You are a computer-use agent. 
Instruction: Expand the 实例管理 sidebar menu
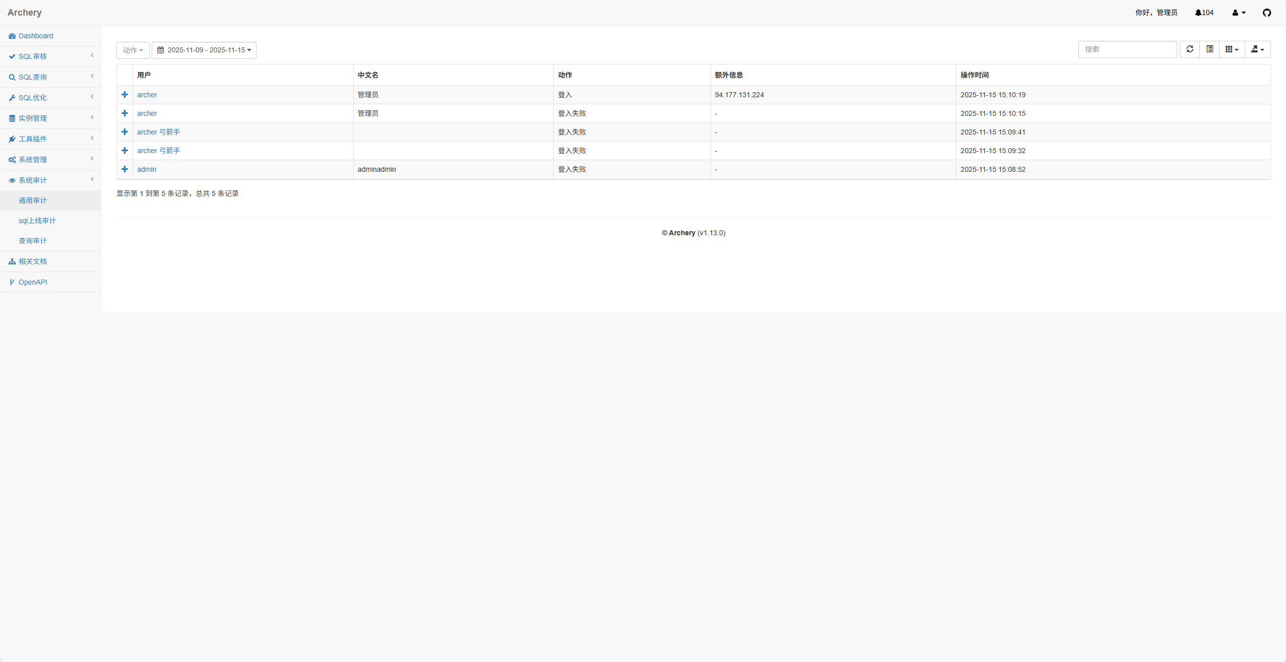click(33, 118)
